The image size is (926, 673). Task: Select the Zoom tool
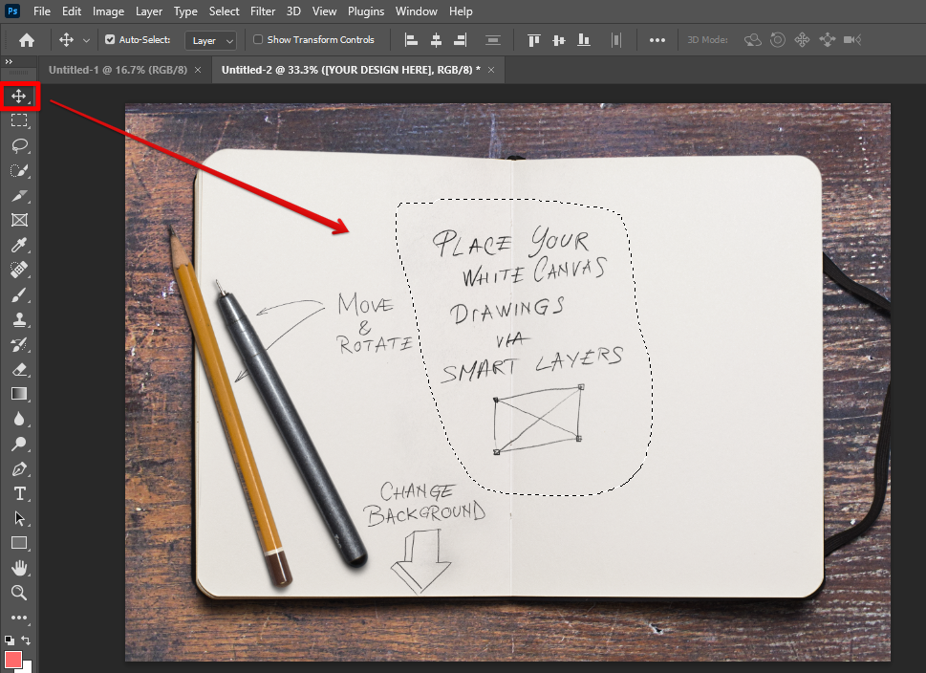pyautogui.click(x=19, y=593)
